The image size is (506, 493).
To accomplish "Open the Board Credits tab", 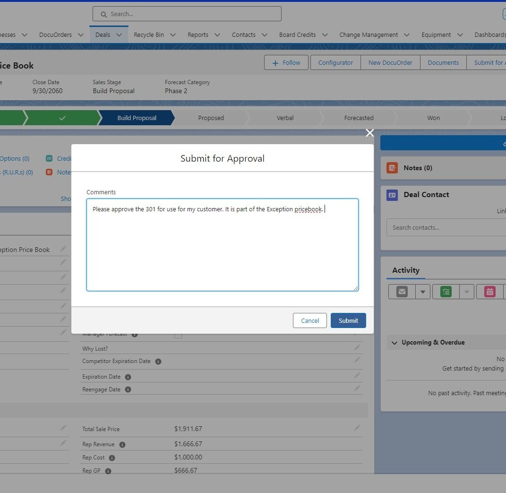I will [x=297, y=35].
